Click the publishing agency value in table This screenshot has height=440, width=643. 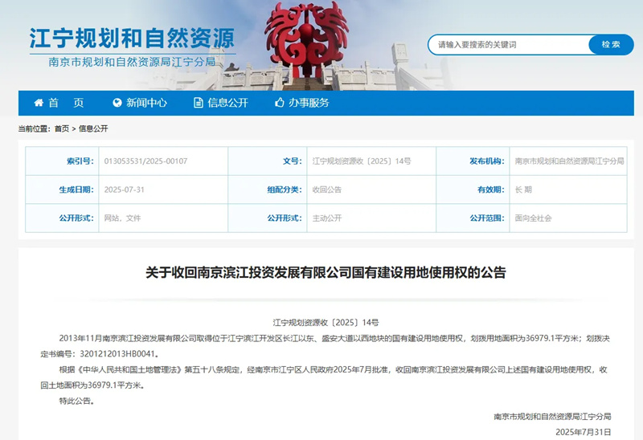pyautogui.click(x=569, y=161)
